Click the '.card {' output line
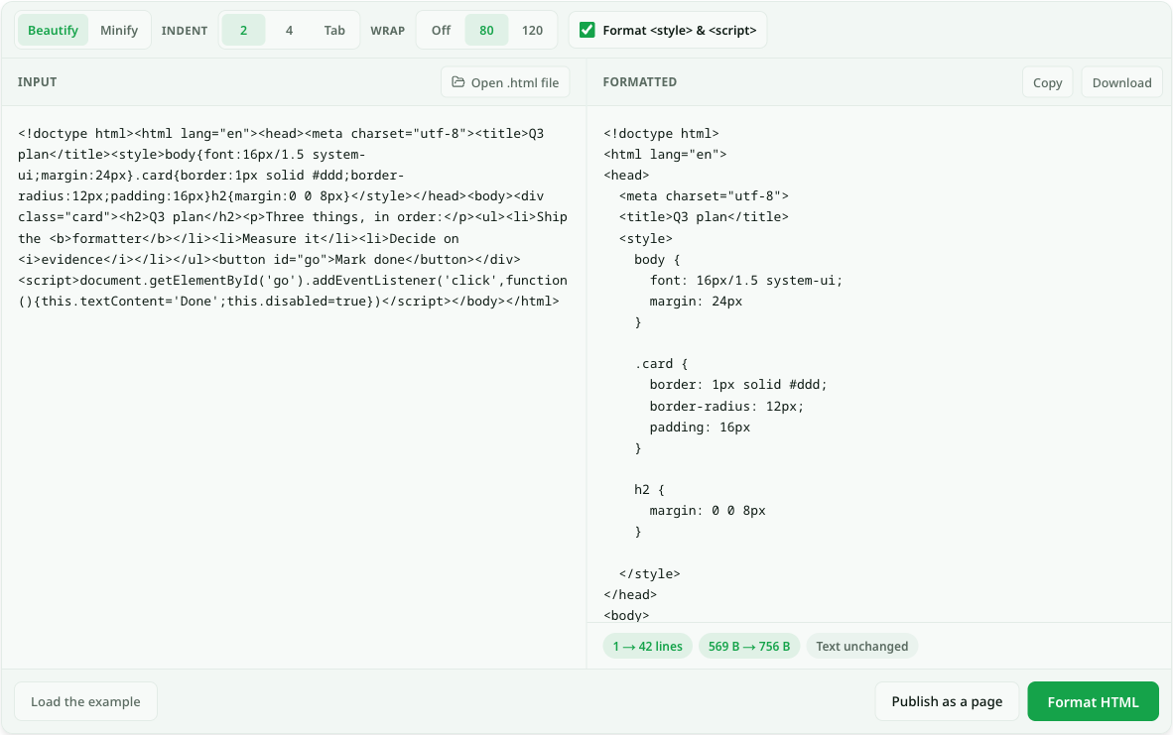Image resolution: width=1173 pixels, height=735 pixels. tap(661, 363)
